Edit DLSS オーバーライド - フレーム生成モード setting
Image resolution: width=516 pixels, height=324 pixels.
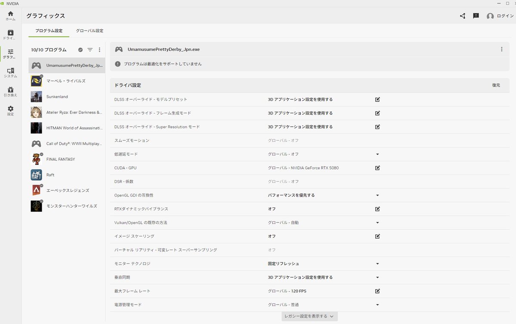(378, 113)
